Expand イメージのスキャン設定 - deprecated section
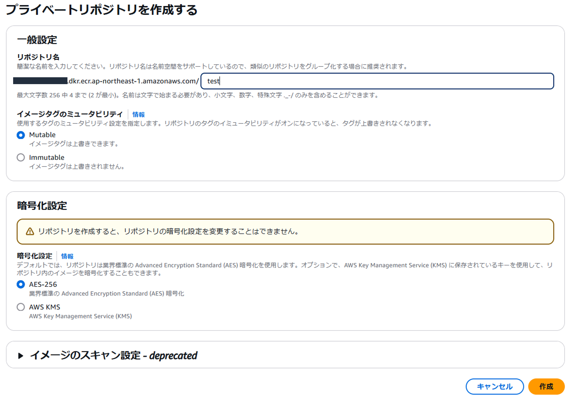The height and width of the screenshot is (403, 569). click(113, 355)
